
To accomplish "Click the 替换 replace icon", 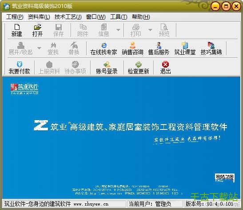I will pyautogui.click(x=74, y=48).
